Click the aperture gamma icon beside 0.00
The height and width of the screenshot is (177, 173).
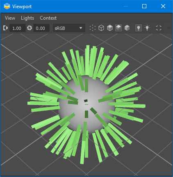(30, 28)
